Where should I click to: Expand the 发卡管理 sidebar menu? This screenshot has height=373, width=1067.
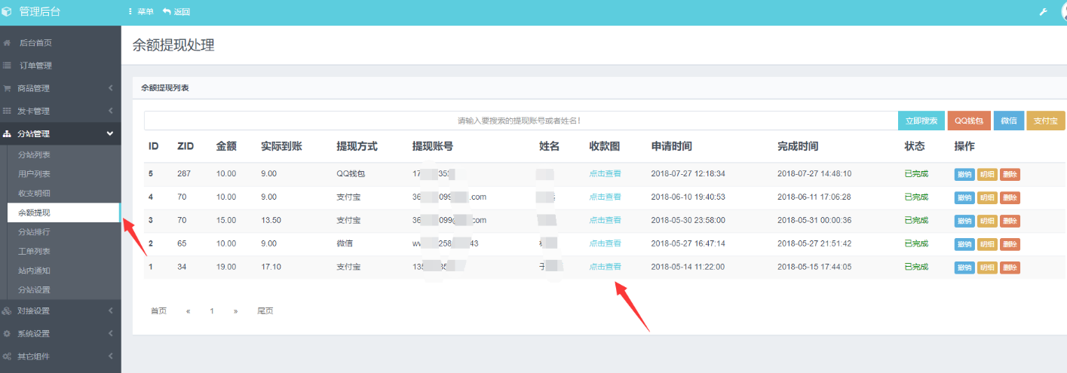110,111
